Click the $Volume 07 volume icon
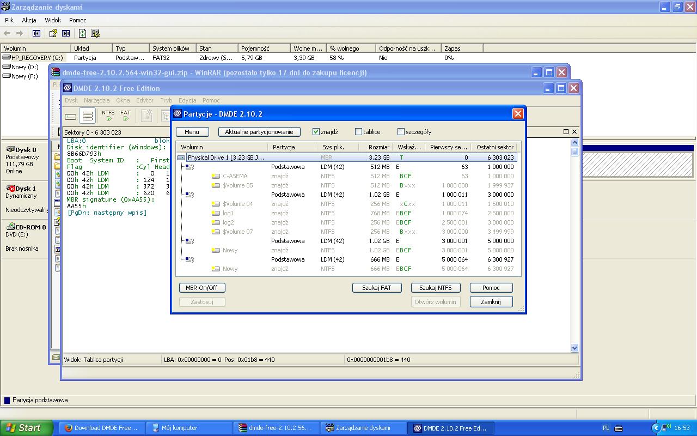 click(x=216, y=232)
